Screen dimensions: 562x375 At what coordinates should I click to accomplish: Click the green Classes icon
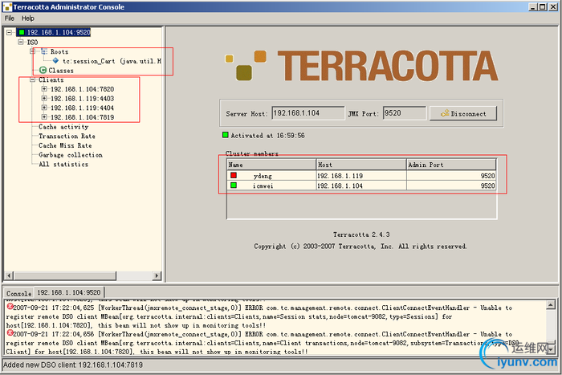point(43,71)
